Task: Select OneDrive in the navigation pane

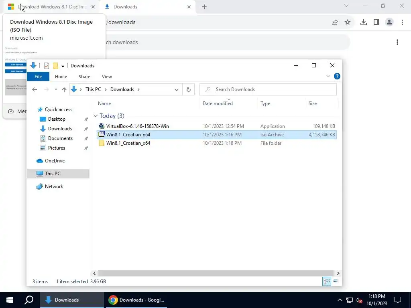Action: 55,161
